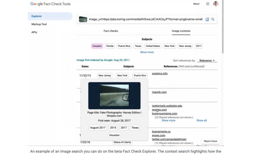
Task: Click the small image thumbnail in search bar
Action: click(x=83, y=19)
